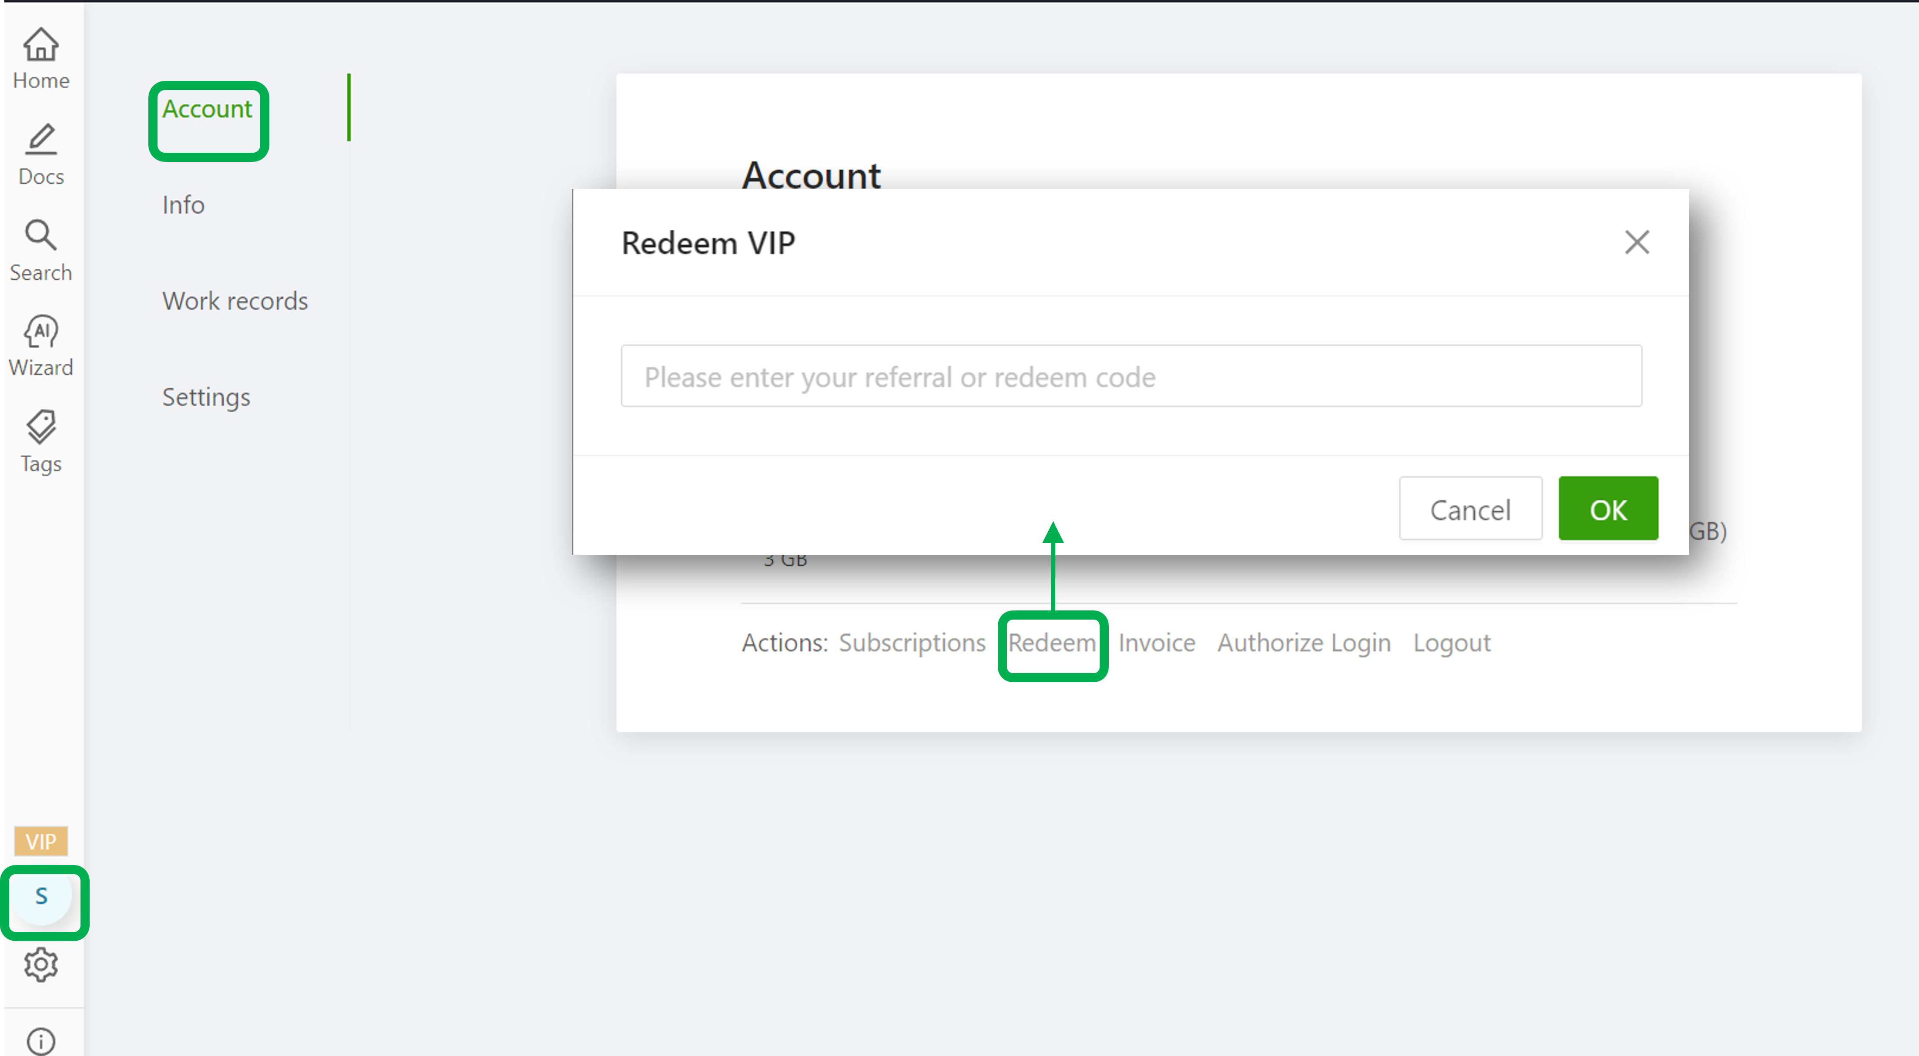Open the settings gear icon

tap(41, 965)
